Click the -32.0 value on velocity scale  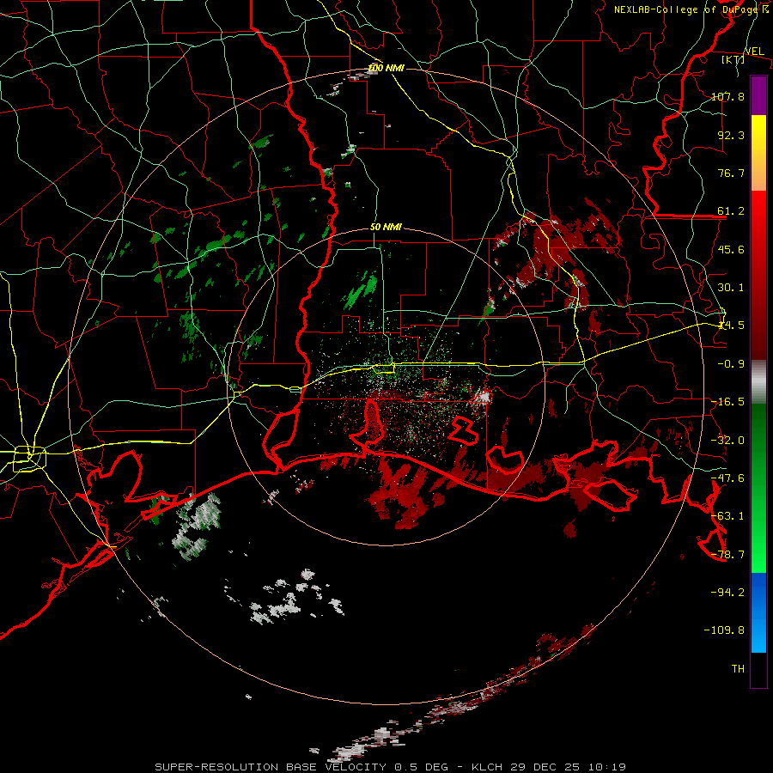pyautogui.click(x=727, y=441)
